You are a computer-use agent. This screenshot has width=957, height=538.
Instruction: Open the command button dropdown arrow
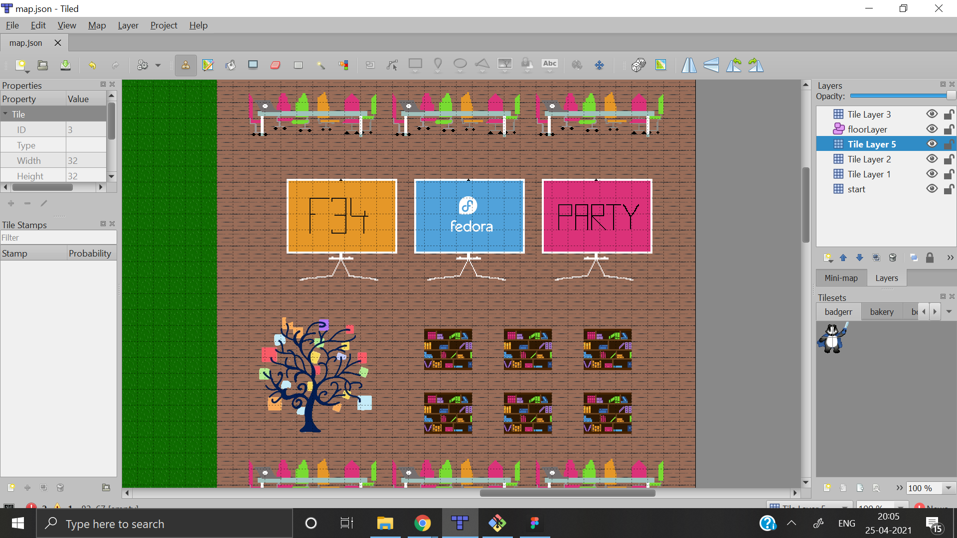click(x=158, y=65)
